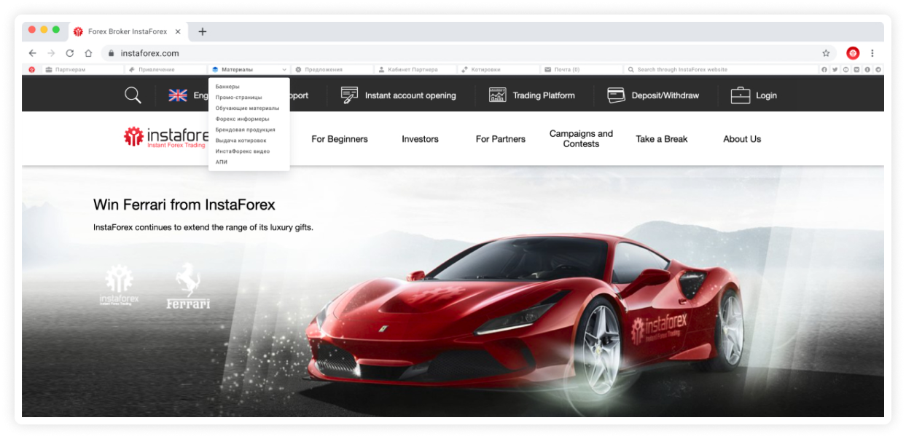The height and width of the screenshot is (439, 906).
Task: Reload the page with the refresh button
Action: click(x=70, y=53)
